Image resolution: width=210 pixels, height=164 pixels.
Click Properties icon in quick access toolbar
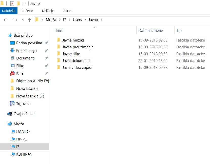(12, 4)
